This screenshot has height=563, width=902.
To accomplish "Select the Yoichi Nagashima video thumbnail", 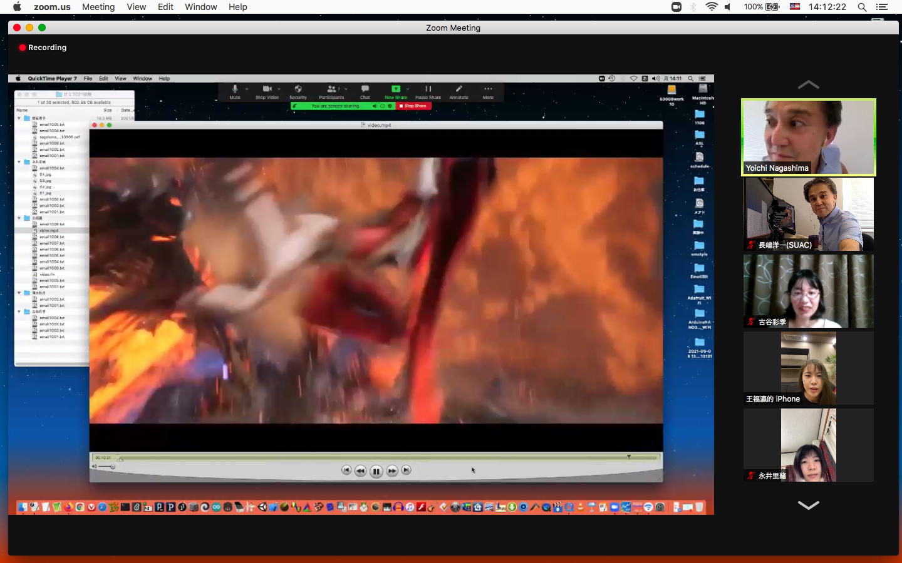I will click(x=808, y=137).
